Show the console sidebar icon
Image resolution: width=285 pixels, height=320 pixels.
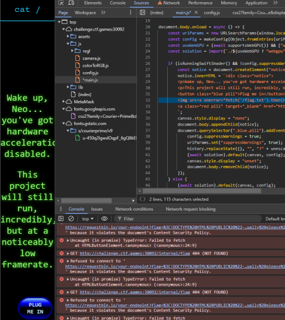tap(61, 218)
